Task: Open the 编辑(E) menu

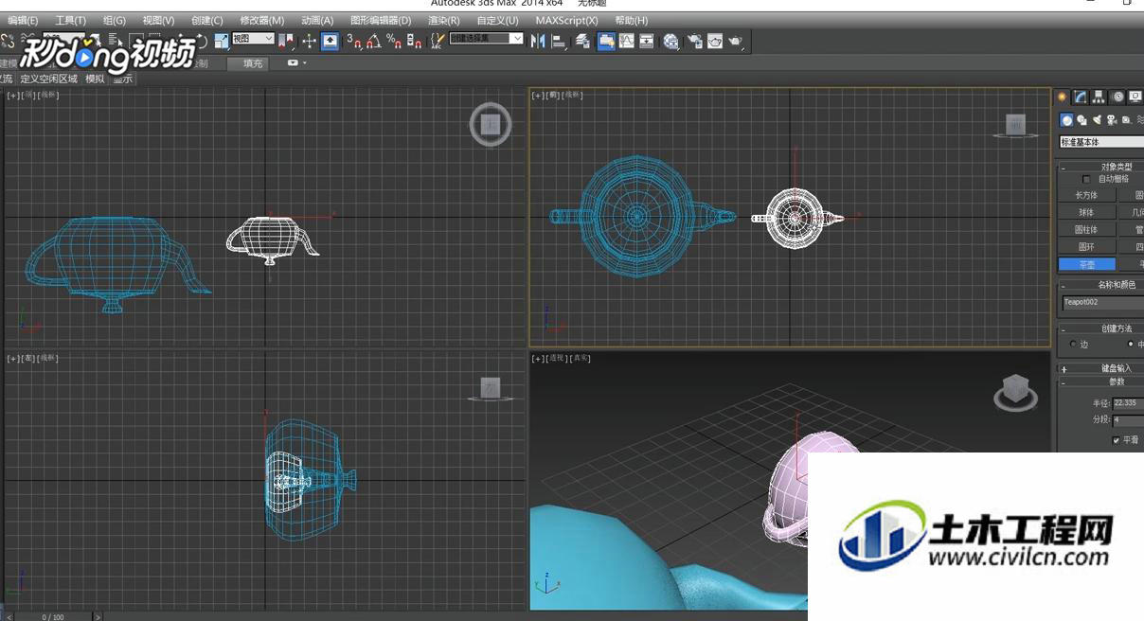Action: 24,21
